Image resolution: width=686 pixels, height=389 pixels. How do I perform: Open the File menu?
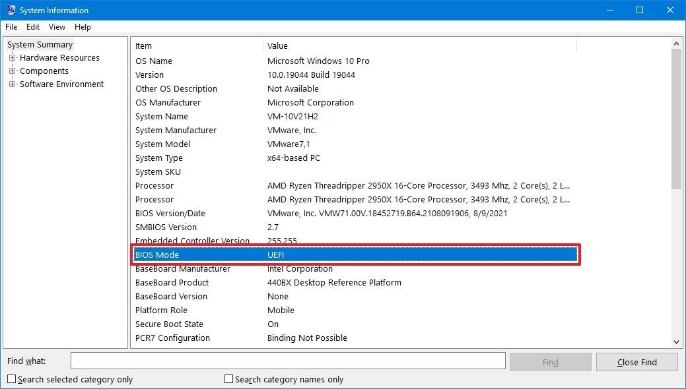(11, 27)
